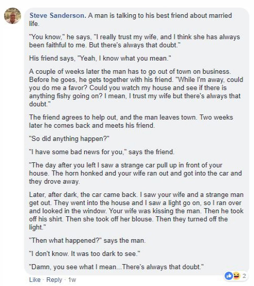The width and height of the screenshot is (254, 286).
Task: Open the reaction count showing 2
Action: [x=244, y=276]
